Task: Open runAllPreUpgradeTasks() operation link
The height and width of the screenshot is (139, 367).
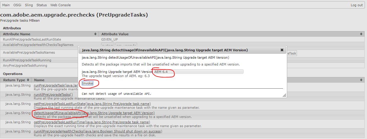Action: pos(53,95)
